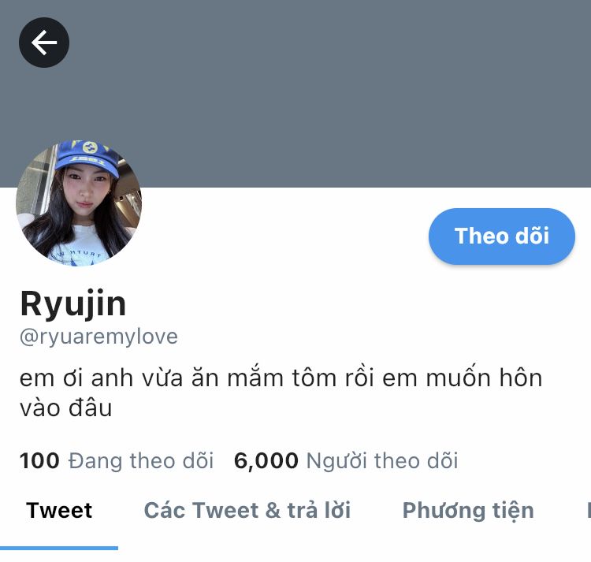Click the word "Ryujin" above the handle
This screenshot has height=562, width=591.
(x=73, y=303)
